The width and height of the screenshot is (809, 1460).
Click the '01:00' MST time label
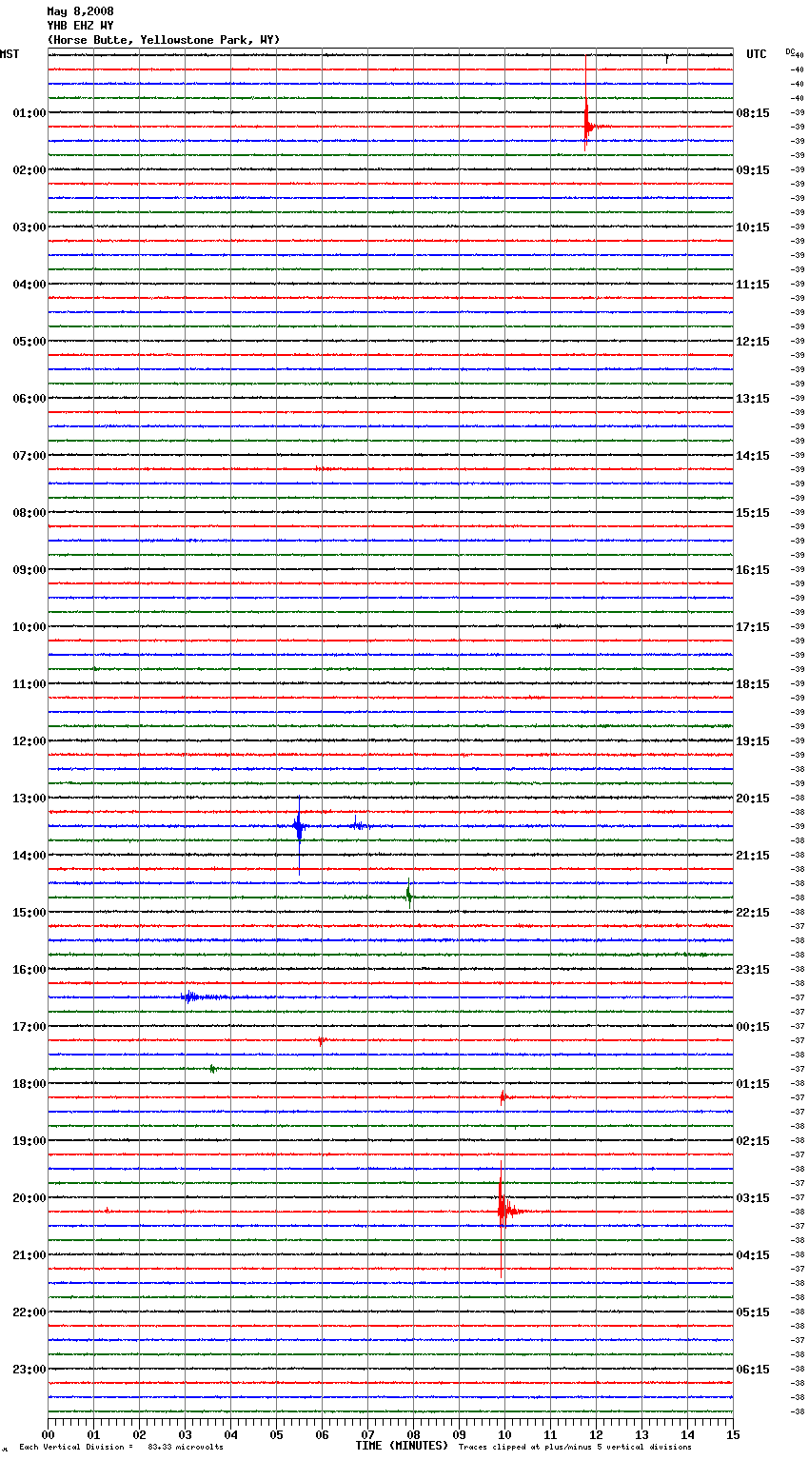coord(30,112)
